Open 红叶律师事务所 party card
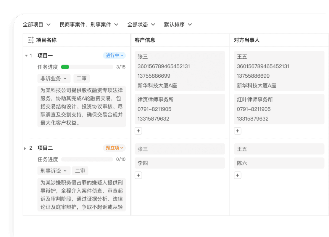This screenshot has height=237, width=329. pyautogui.click(x=279, y=109)
